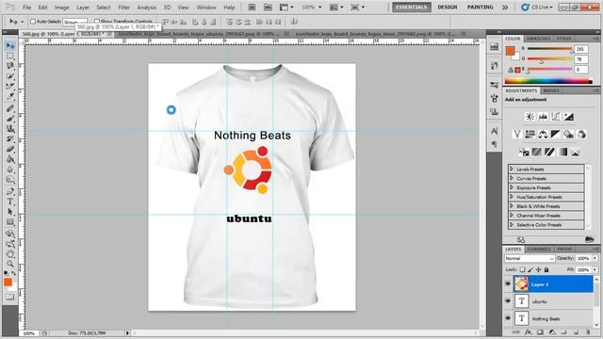
Task: Delete the selected layer with the trash icon
Action: click(x=588, y=332)
